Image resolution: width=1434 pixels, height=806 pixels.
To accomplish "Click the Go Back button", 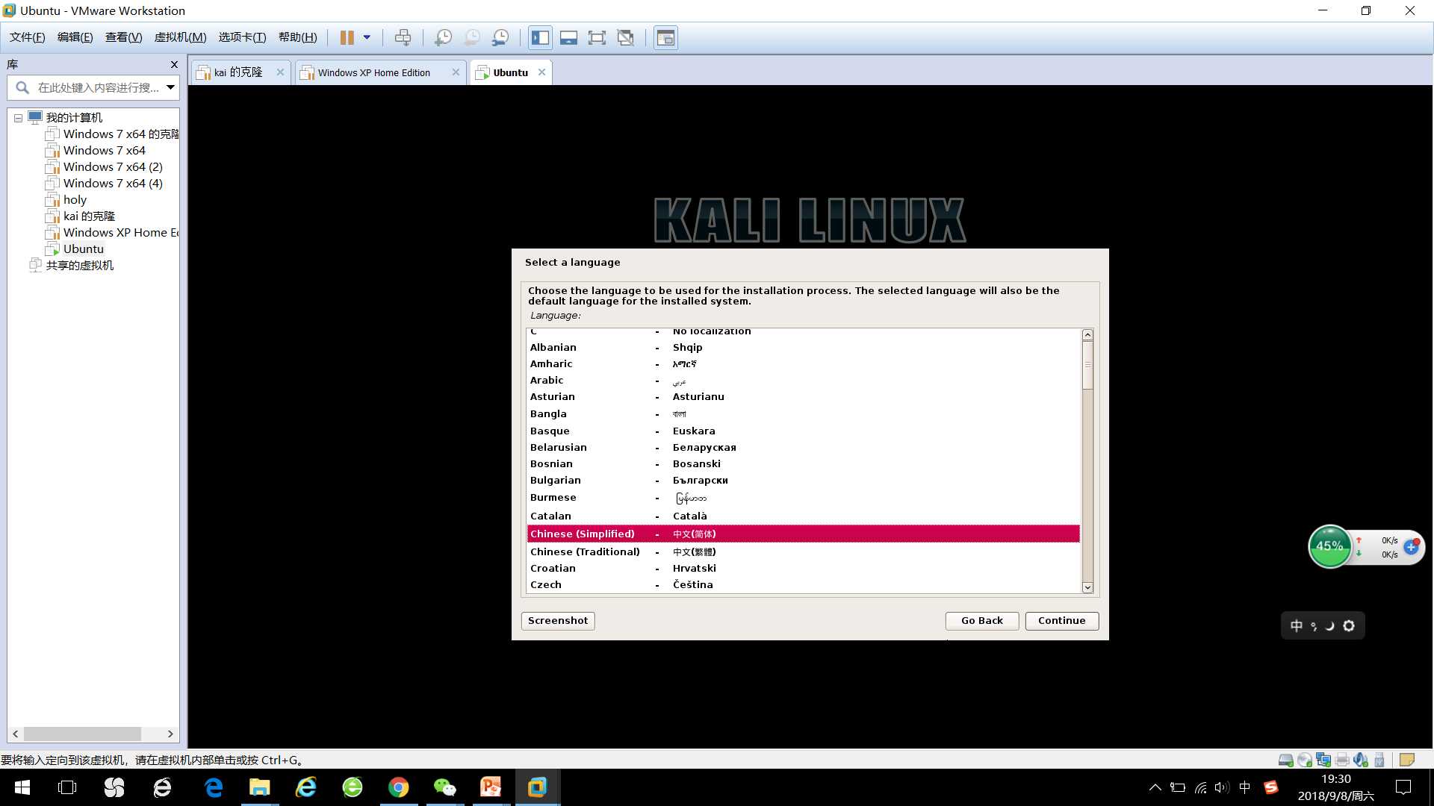I will pyautogui.click(x=981, y=621).
